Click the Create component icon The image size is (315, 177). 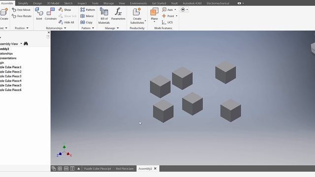point(4,14)
